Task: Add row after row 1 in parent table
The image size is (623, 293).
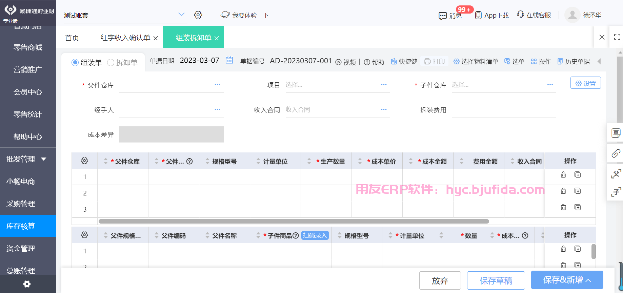Action: point(578,175)
